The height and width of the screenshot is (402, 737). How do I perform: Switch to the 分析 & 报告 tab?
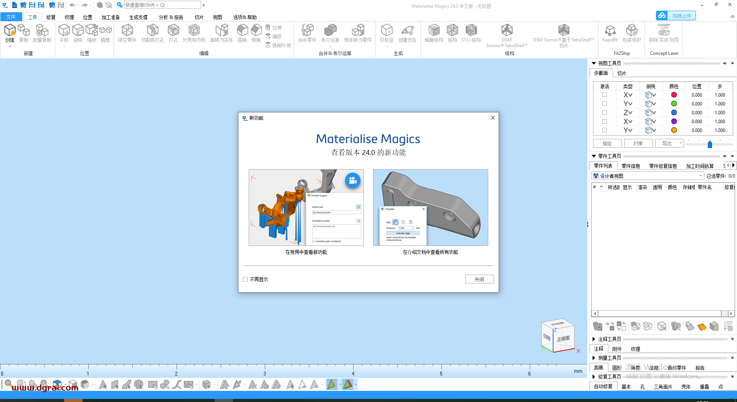tap(171, 17)
